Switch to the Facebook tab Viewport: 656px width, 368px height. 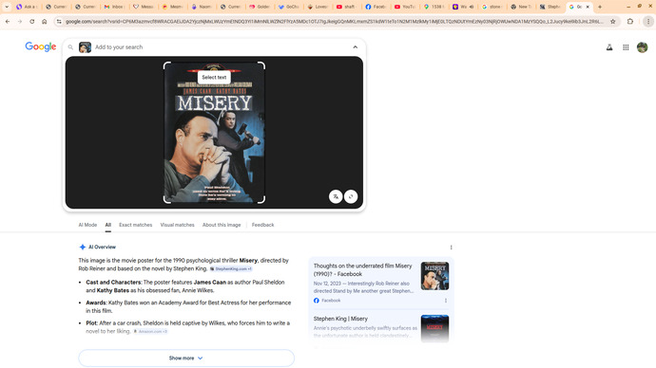[x=376, y=7]
